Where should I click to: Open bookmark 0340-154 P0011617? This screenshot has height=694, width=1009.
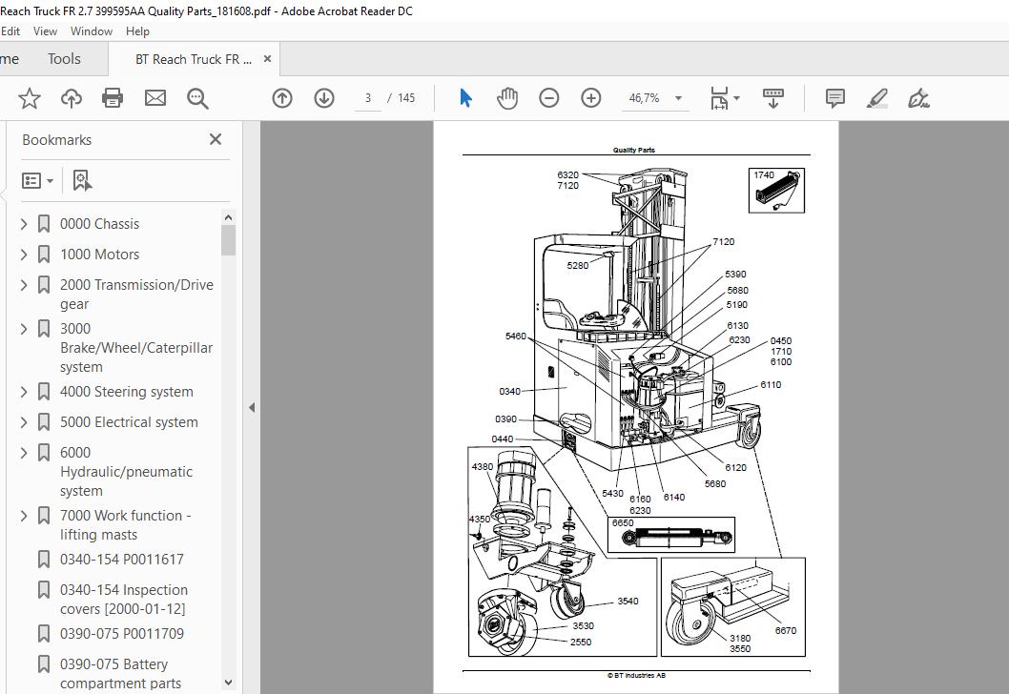tap(121, 560)
